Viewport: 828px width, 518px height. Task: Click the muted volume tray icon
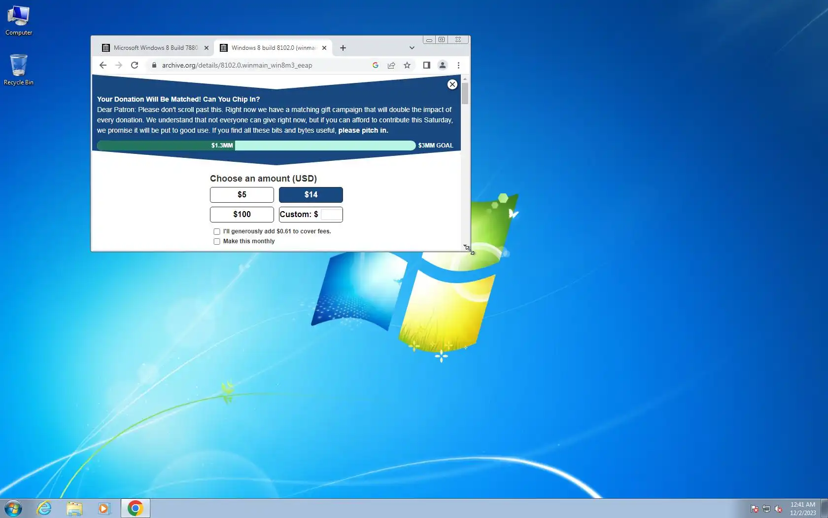click(x=778, y=509)
